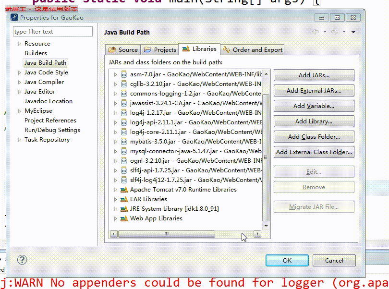Click the javassist-3.24.1-GA.jar jar icon

click(x=124, y=103)
